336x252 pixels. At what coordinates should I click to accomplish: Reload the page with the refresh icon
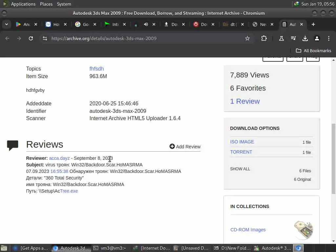[x=31, y=38]
